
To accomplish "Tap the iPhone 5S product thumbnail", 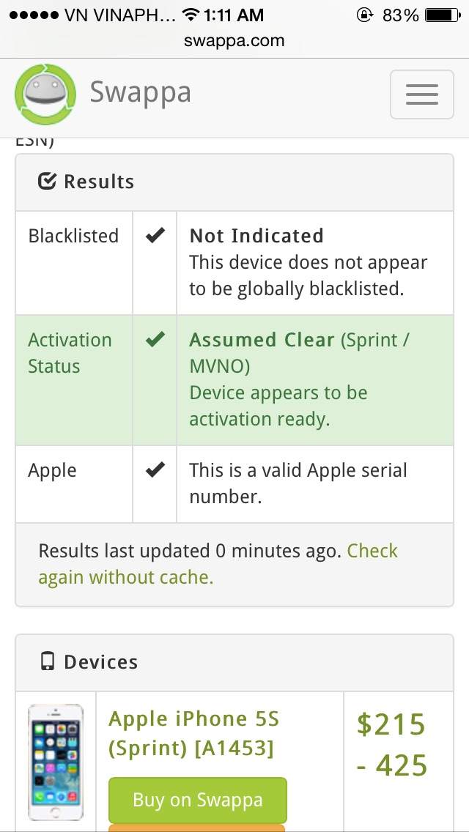I will pos(56,762).
